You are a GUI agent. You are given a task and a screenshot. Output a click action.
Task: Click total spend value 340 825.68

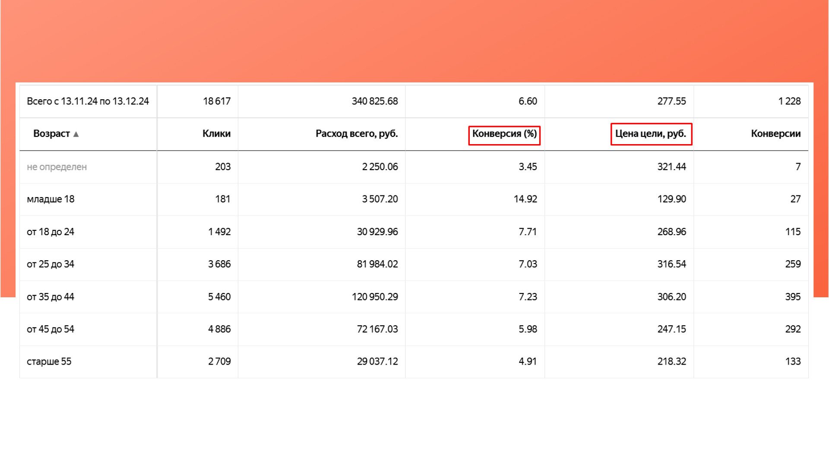375,101
